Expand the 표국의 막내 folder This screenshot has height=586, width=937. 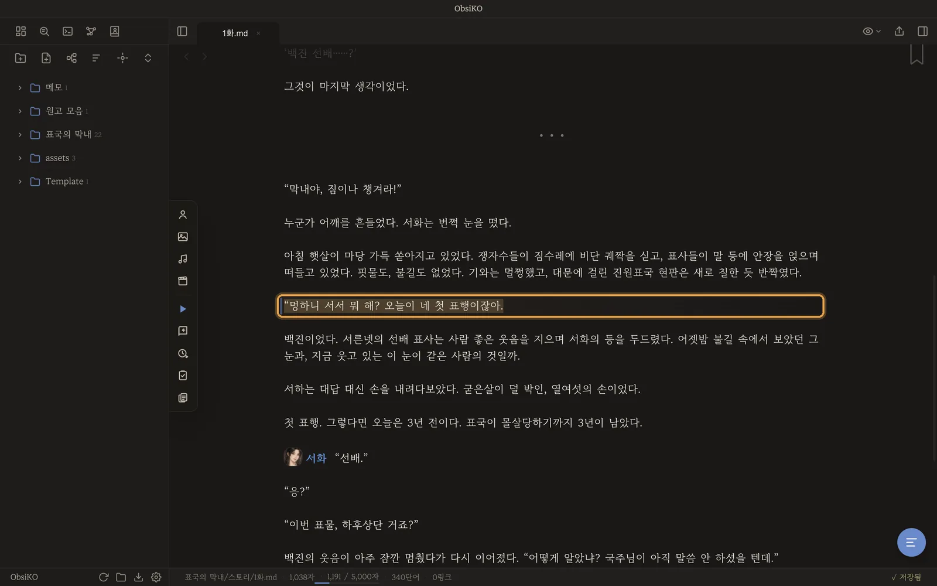[20, 135]
